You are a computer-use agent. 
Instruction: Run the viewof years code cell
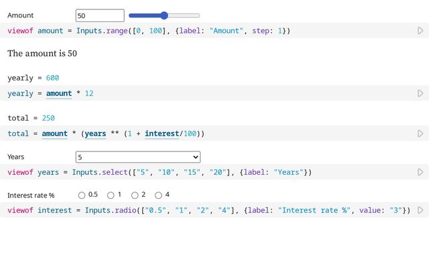(x=420, y=172)
